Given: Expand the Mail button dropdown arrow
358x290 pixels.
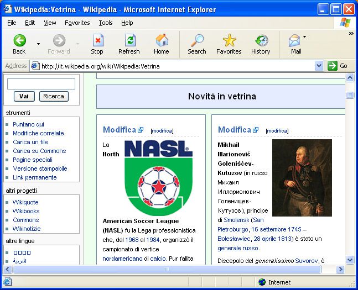Looking at the screenshot, I should pyautogui.click(x=305, y=38).
